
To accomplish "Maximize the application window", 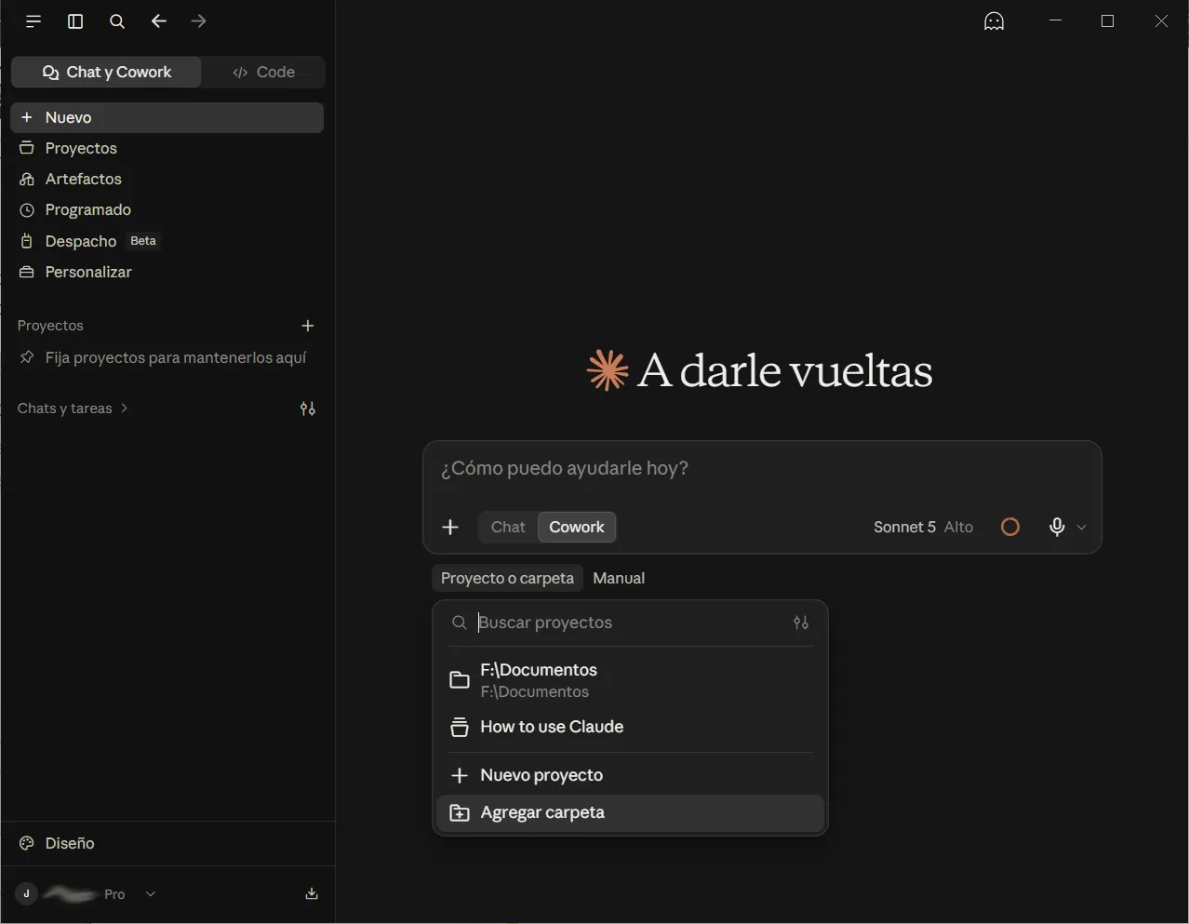I will pos(1107,20).
